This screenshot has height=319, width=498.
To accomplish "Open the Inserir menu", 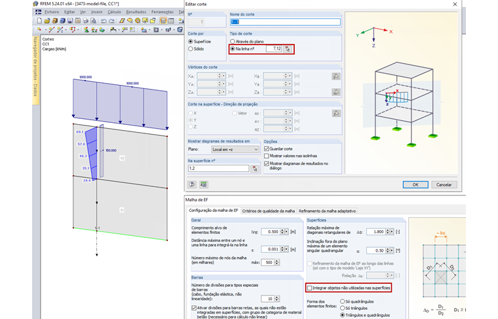I will [x=96, y=12].
